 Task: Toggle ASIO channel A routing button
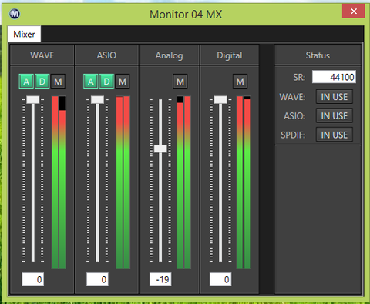pyautogui.click(x=91, y=82)
